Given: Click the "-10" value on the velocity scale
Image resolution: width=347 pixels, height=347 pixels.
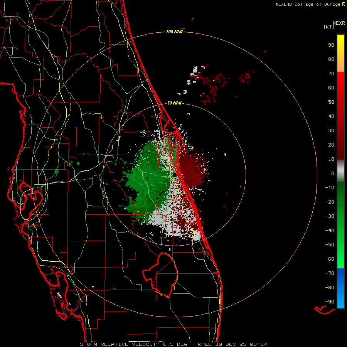Looking at the screenshot, I should pyautogui.click(x=330, y=188).
